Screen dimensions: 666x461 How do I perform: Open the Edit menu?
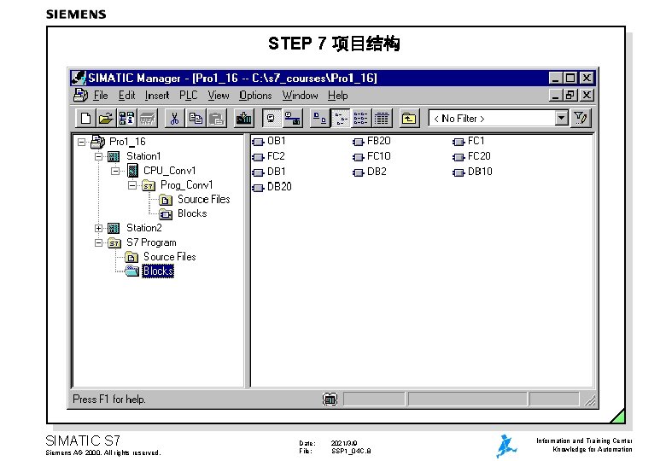(126, 96)
